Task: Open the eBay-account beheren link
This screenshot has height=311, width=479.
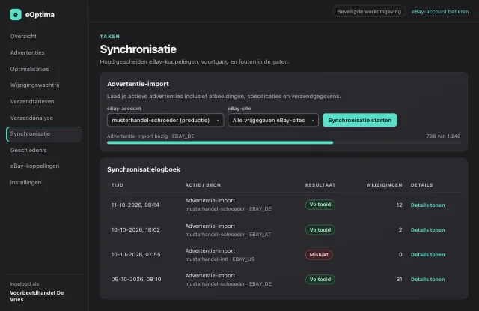Action: click(x=439, y=12)
